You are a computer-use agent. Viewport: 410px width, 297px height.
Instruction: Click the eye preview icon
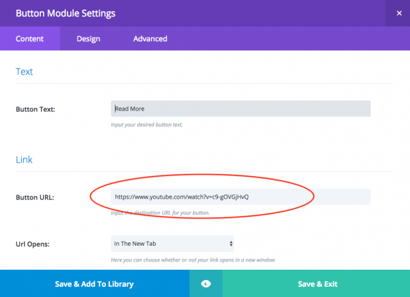click(x=206, y=284)
